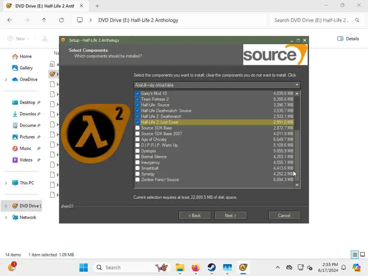The height and width of the screenshot is (276, 368).
Task: Uncheck Half-Life Deathmatch: Source checkbox
Action: click(138, 111)
